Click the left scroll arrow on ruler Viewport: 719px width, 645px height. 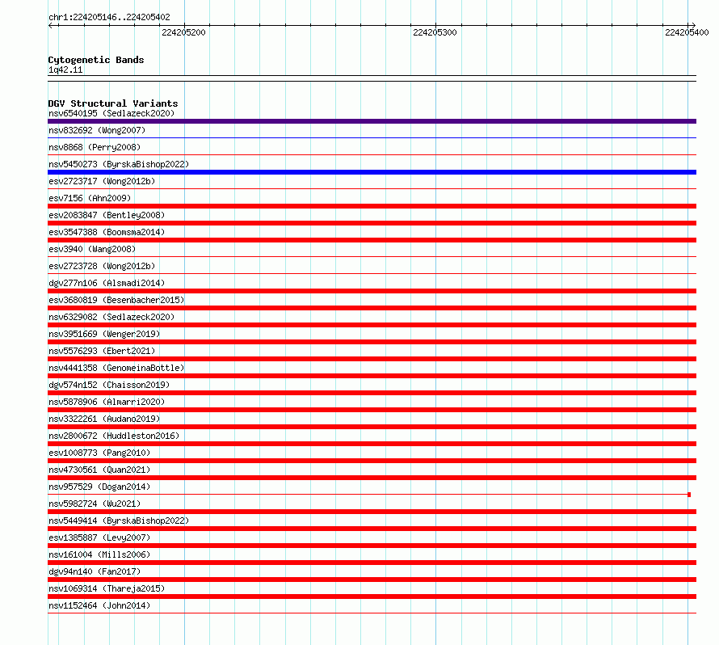point(51,25)
